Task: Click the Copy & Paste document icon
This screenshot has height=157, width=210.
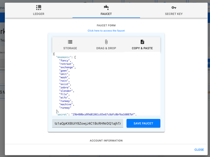Action: coord(142,42)
